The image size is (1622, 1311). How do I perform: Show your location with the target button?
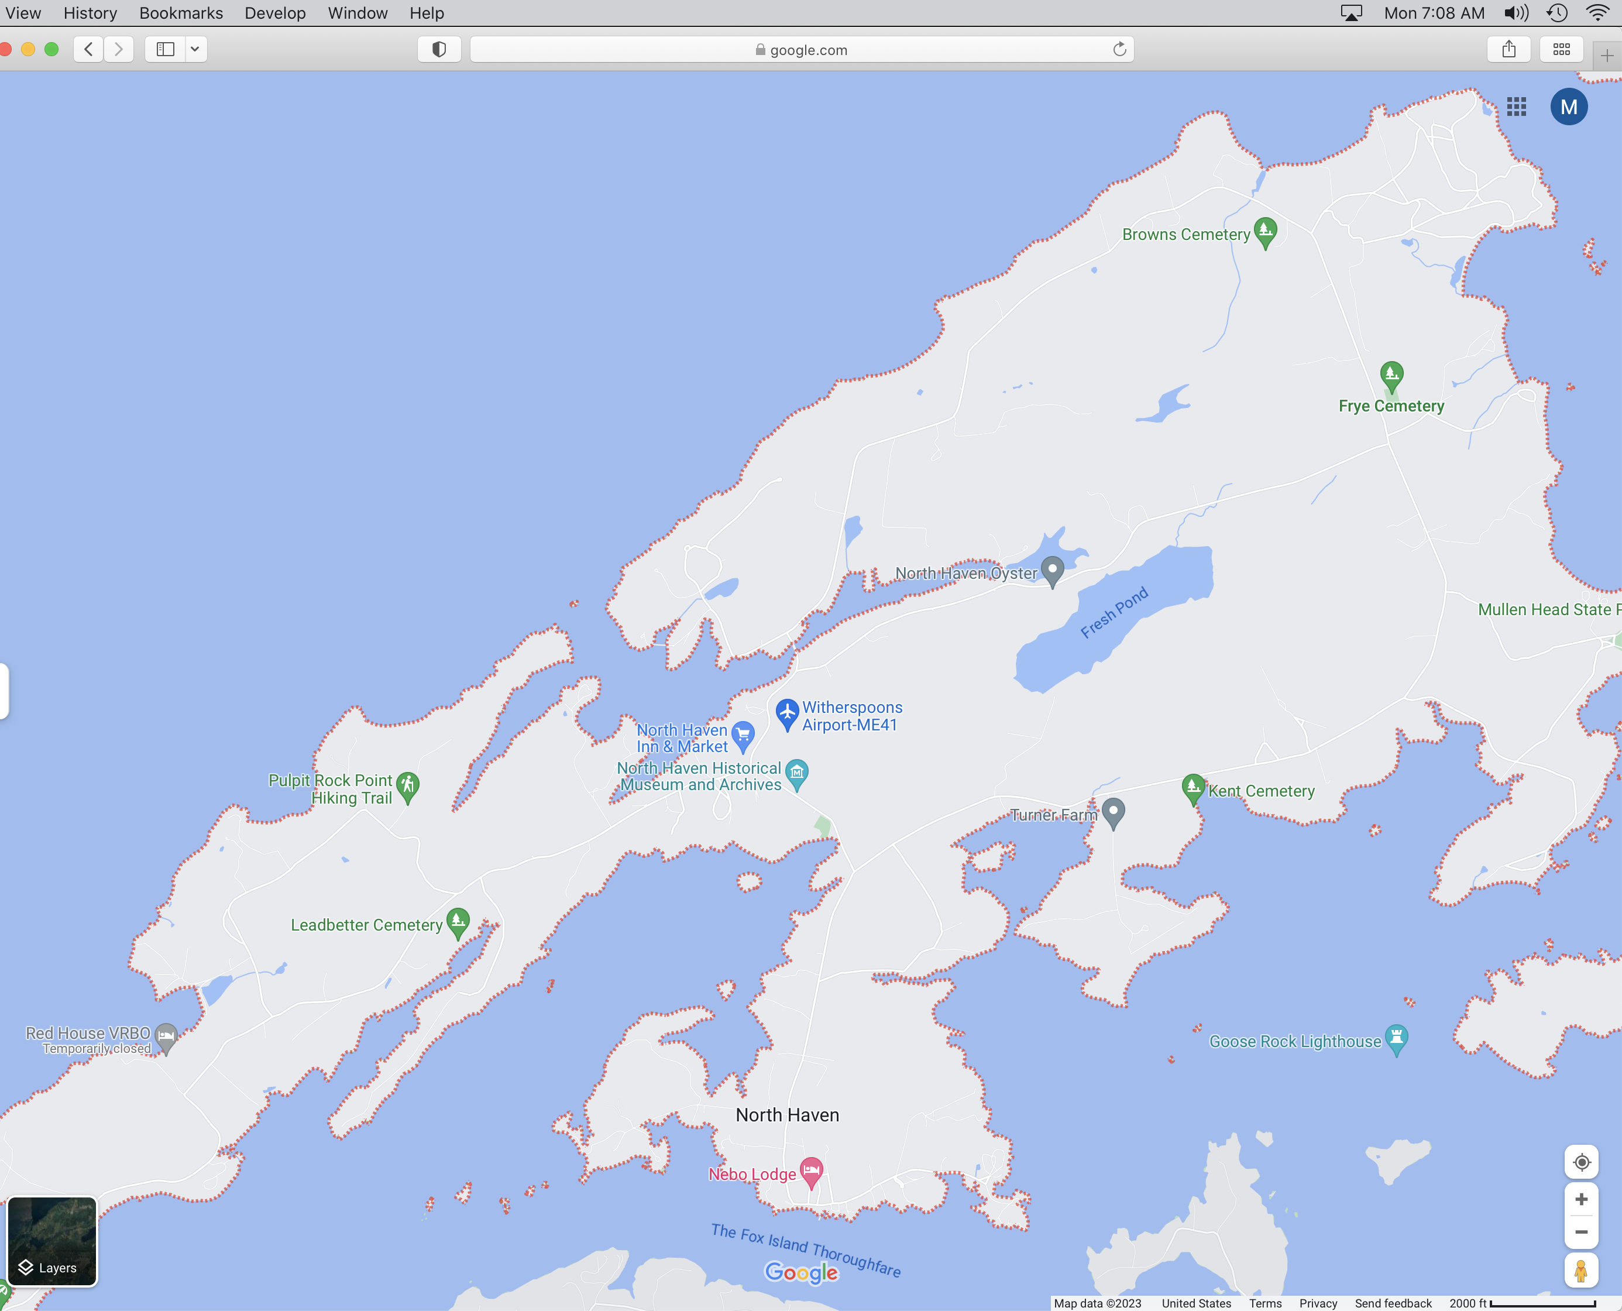coord(1581,1162)
